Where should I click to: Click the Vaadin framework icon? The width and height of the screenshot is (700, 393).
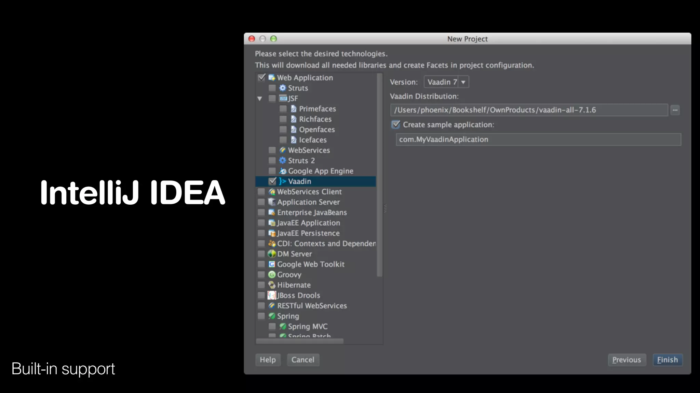coord(282,181)
